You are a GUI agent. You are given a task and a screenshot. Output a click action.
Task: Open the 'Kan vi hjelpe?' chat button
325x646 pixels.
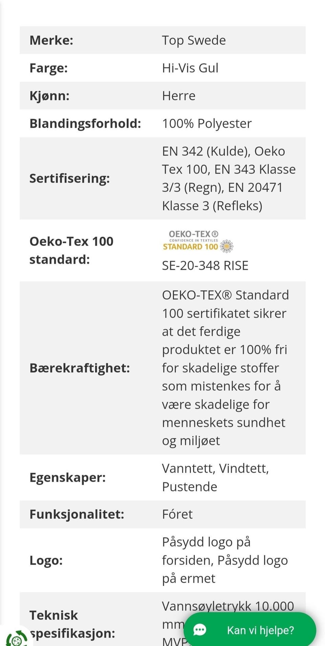coord(250,630)
